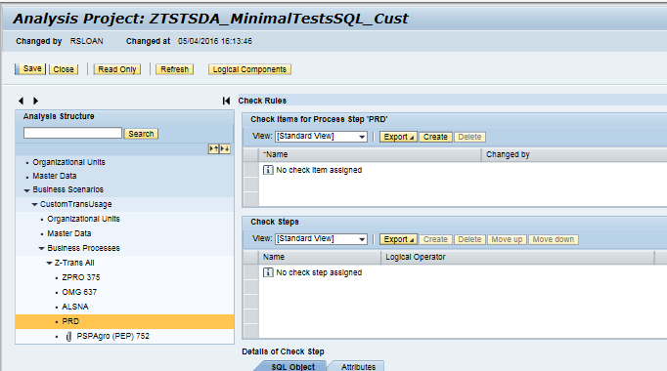Select the highlighted PRD process step
This screenshot has width=667, height=371.
click(124, 321)
